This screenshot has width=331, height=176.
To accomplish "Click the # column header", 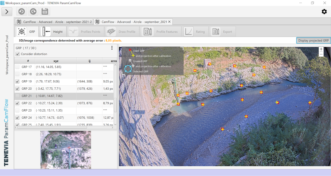I will [28, 61].
